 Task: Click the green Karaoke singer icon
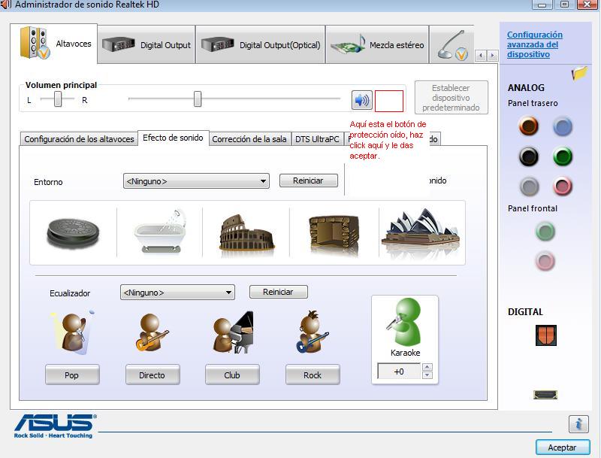(404, 322)
